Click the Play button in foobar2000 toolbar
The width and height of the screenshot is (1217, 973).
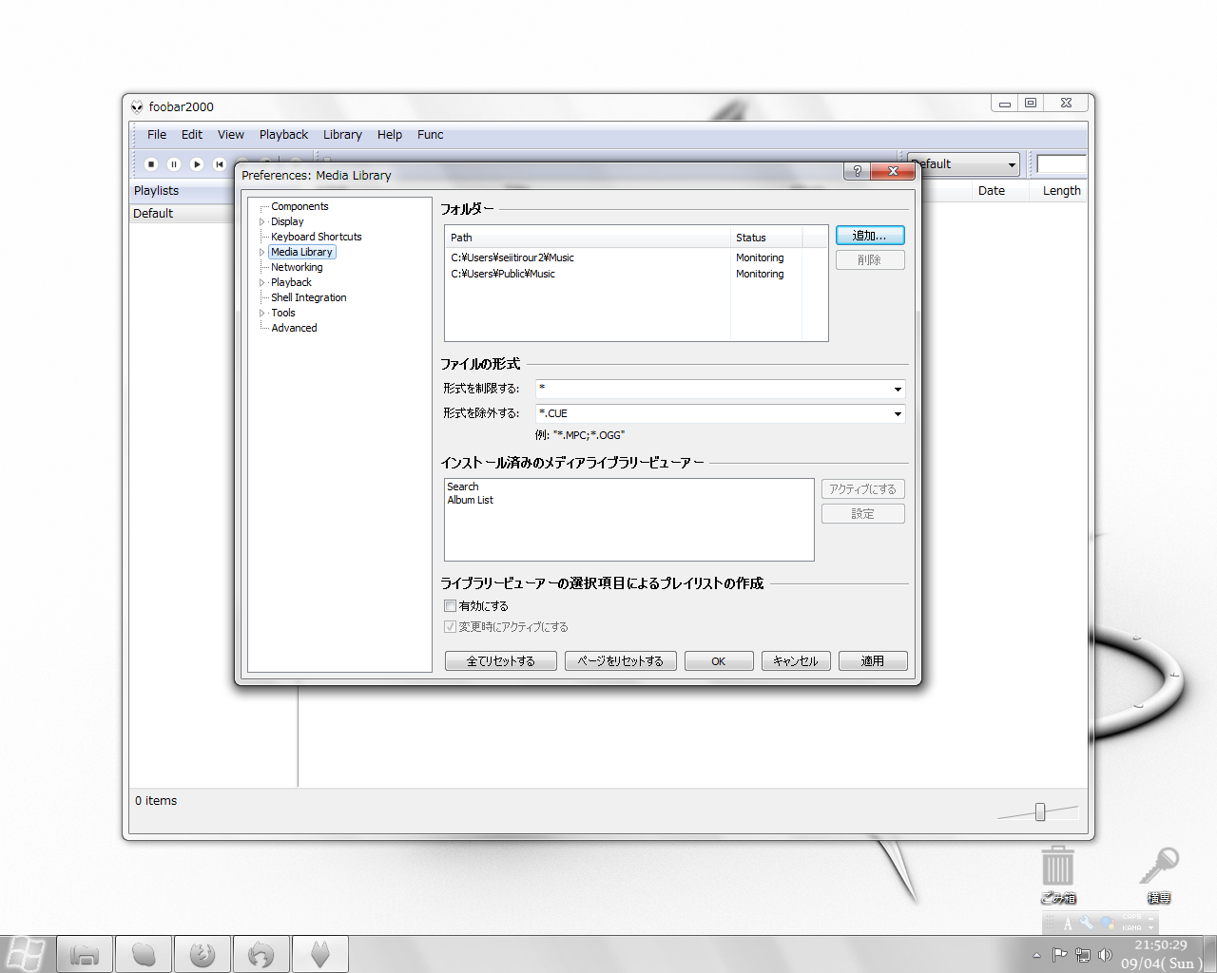197,164
